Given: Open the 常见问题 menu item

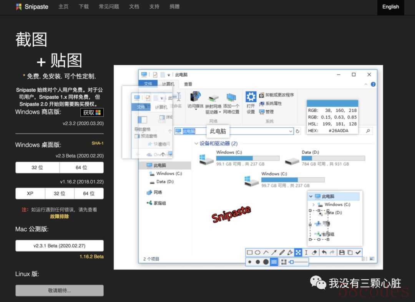Looking at the screenshot, I should click(109, 7).
